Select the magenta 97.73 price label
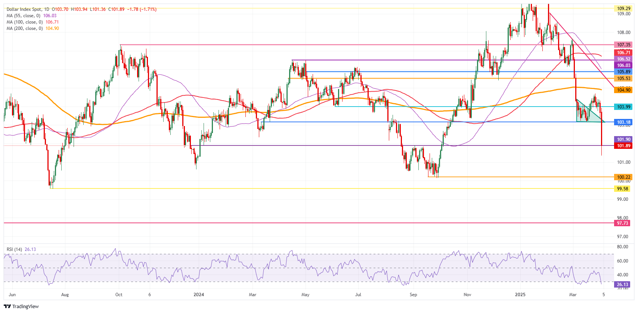 [623, 223]
